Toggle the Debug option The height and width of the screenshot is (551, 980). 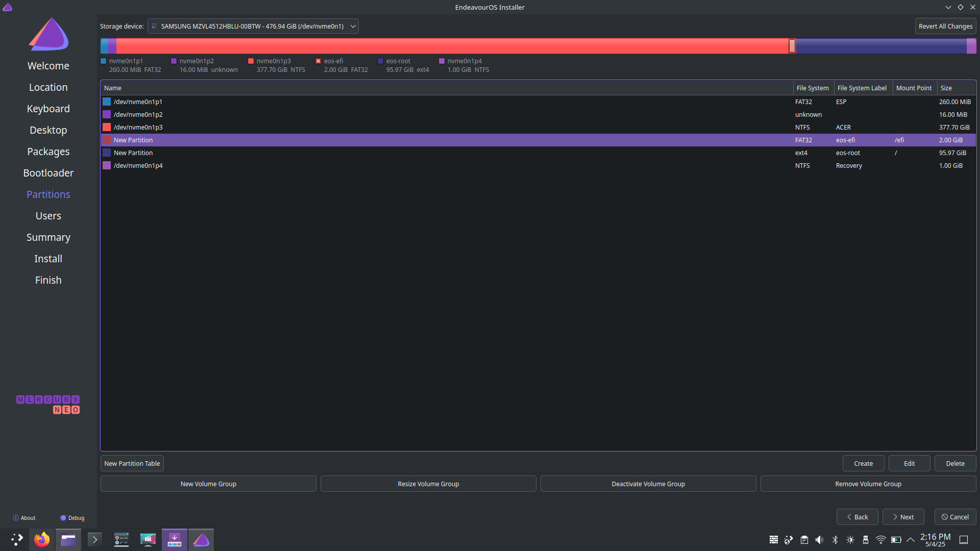pos(72,518)
